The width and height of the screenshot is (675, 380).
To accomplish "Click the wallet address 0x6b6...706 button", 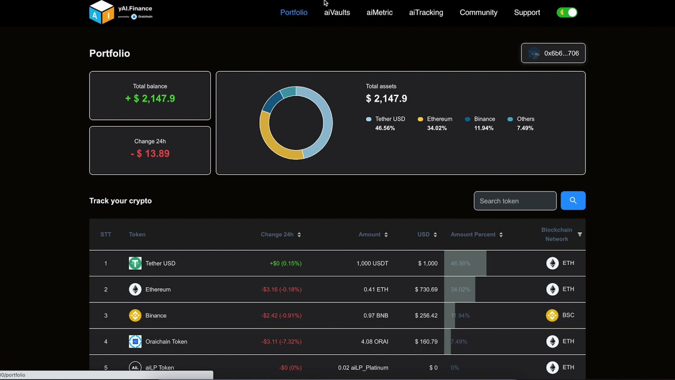I will (553, 53).
